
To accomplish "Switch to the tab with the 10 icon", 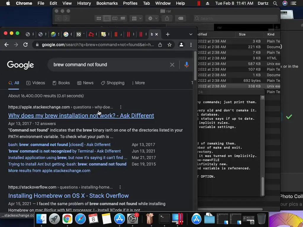I will pyautogui.click(x=79, y=34).
